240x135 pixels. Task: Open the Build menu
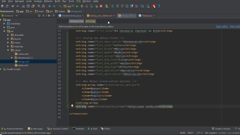[x=57, y=1]
